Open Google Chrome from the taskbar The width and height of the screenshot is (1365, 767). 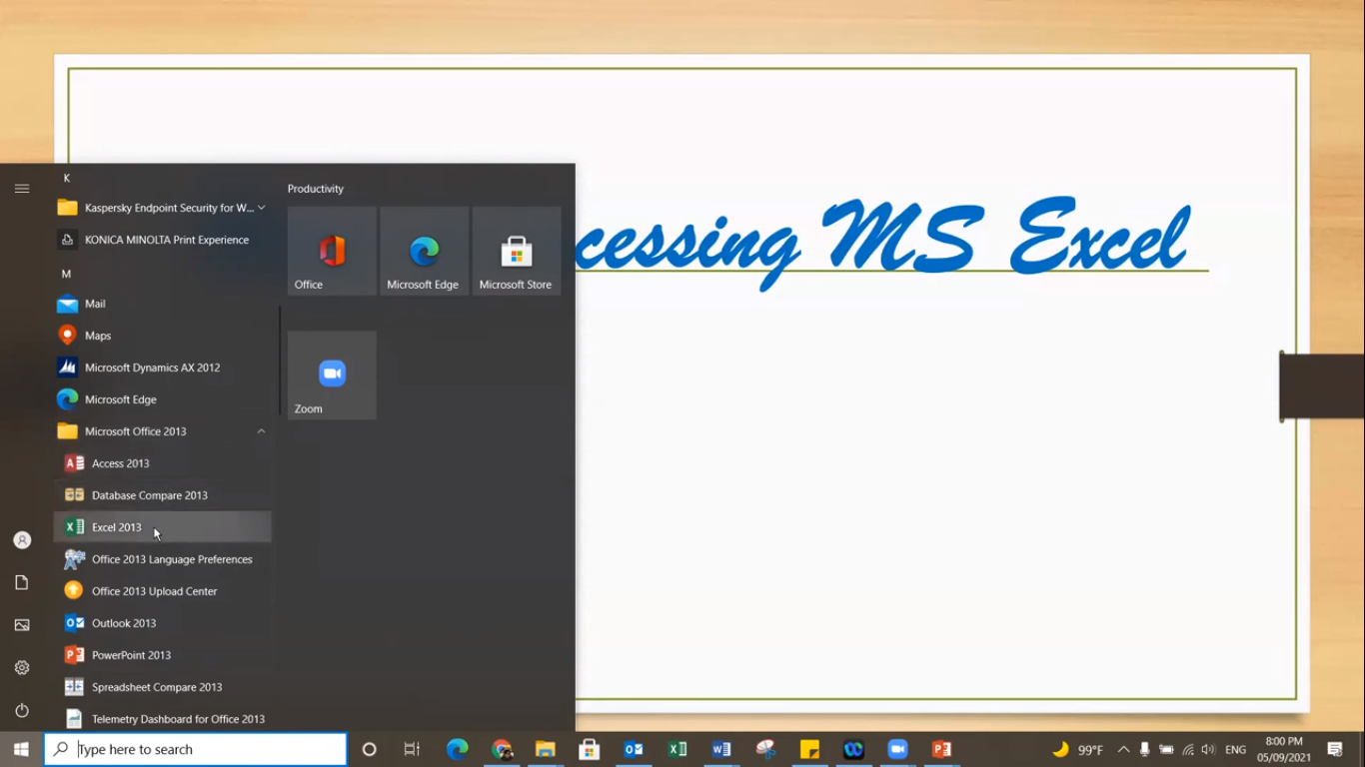click(x=502, y=749)
